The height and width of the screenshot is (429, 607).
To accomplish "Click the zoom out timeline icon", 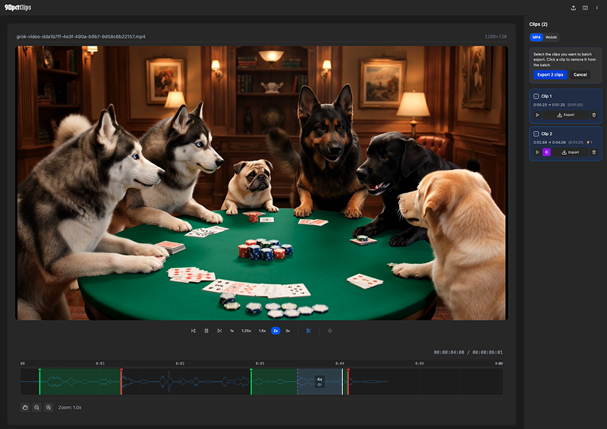I will [x=36, y=407].
